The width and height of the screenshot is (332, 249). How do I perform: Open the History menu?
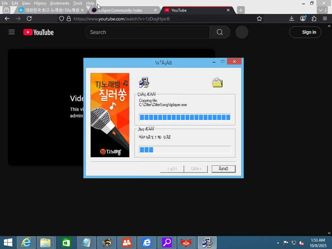(40, 3)
